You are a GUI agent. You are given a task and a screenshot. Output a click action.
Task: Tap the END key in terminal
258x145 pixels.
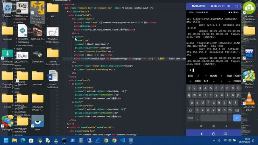point(229,76)
